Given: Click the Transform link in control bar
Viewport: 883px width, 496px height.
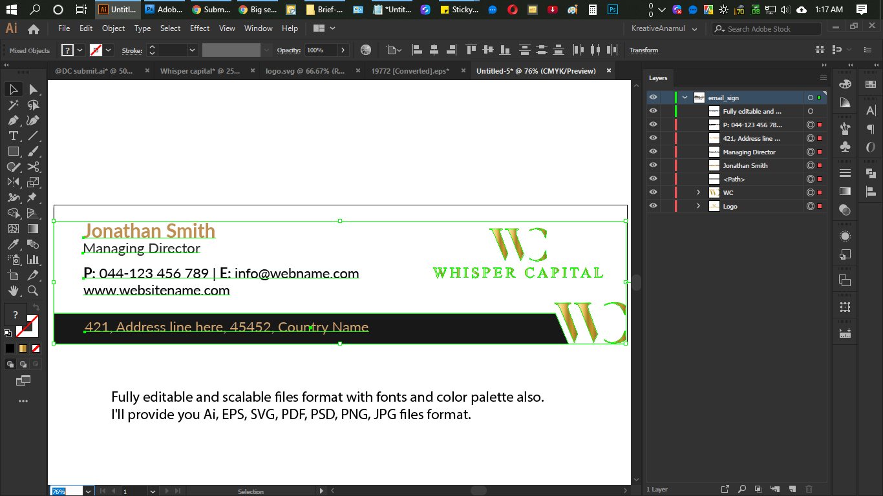Looking at the screenshot, I should 644,50.
